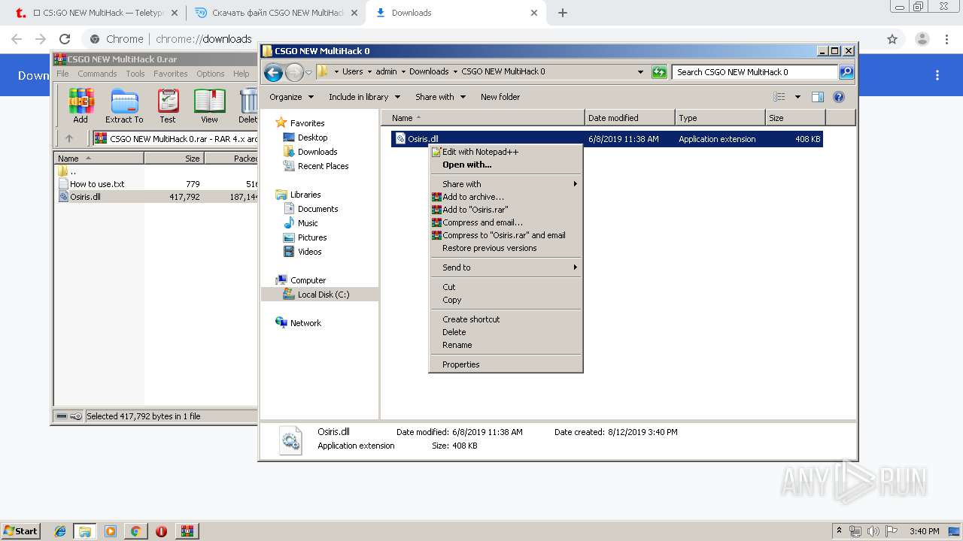The height and width of the screenshot is (541, 963).
Task: Select Copy from context menu
Action: pyautogui.click(x=505, y=300)
